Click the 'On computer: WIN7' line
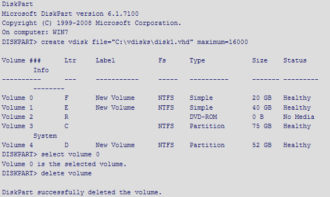This screenshot has height=197, width=330. coord(35,32)
